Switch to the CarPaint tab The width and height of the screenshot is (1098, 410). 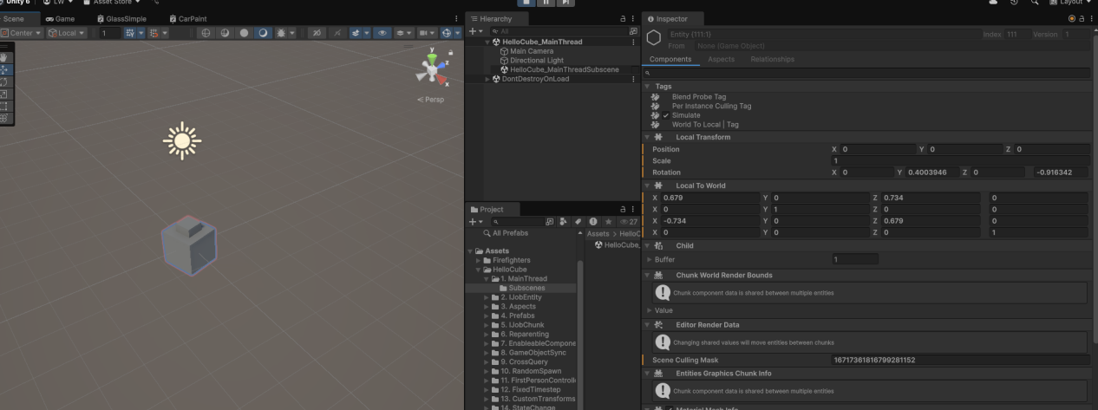(186, 18)
